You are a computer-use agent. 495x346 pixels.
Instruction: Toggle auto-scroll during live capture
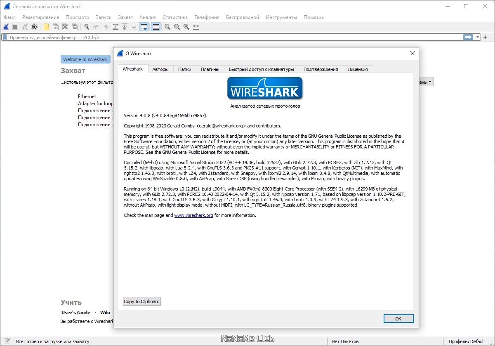pos(144,27)
